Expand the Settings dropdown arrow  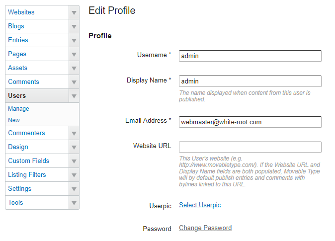click(x=74, y=189)
